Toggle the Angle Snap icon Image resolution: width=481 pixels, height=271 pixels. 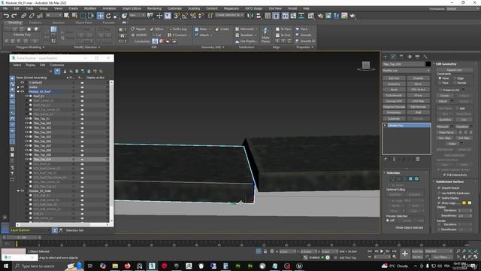tap(185, 16)
